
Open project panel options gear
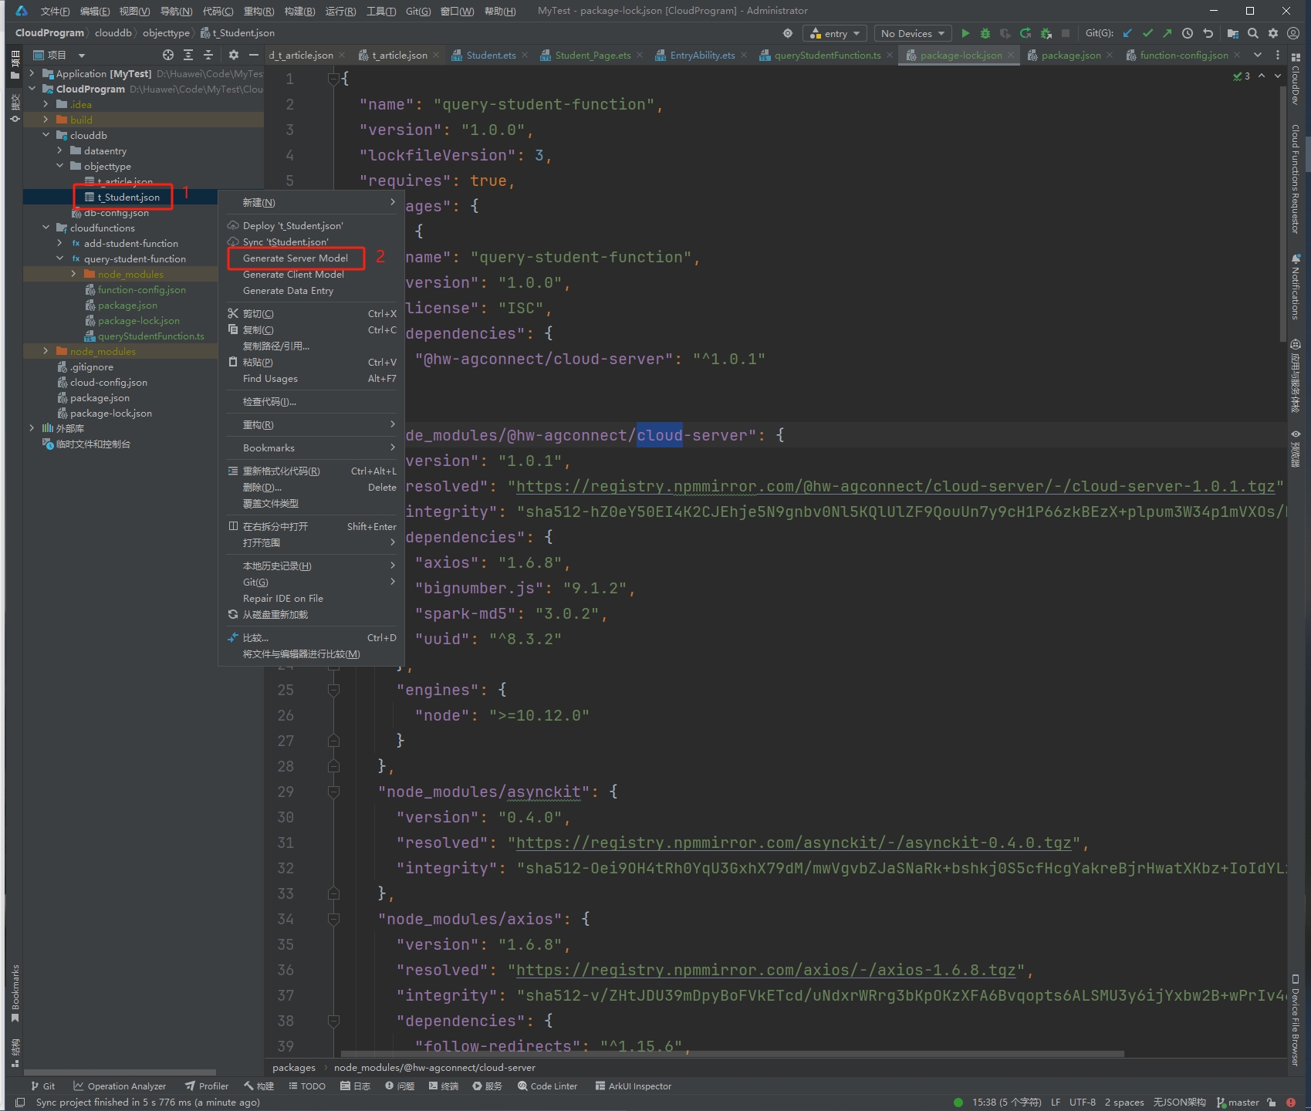(x=233, y=55)
